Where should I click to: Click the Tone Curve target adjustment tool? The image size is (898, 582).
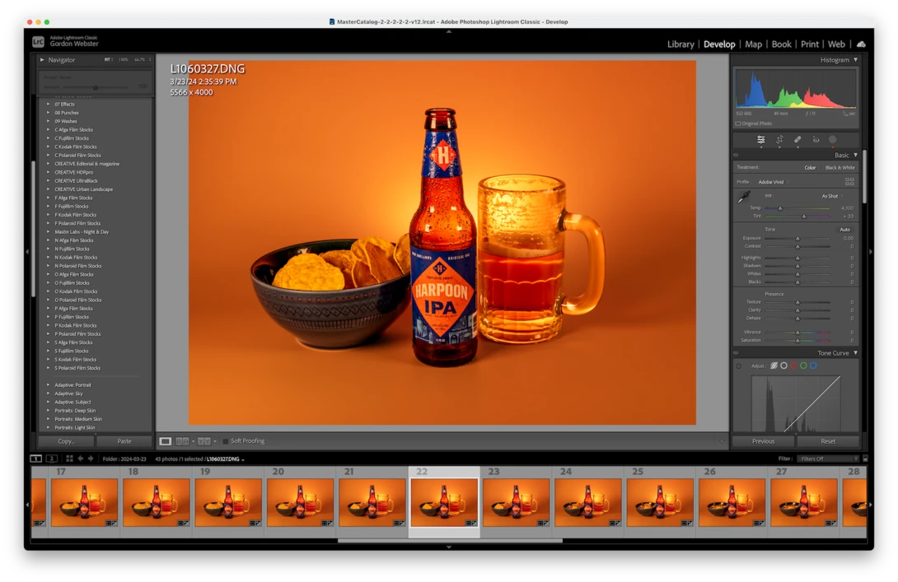click(x=738, y=365)
